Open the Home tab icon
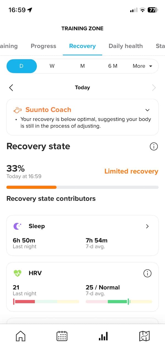Viewport: 165px width, 357px height. tap(21, 336)
